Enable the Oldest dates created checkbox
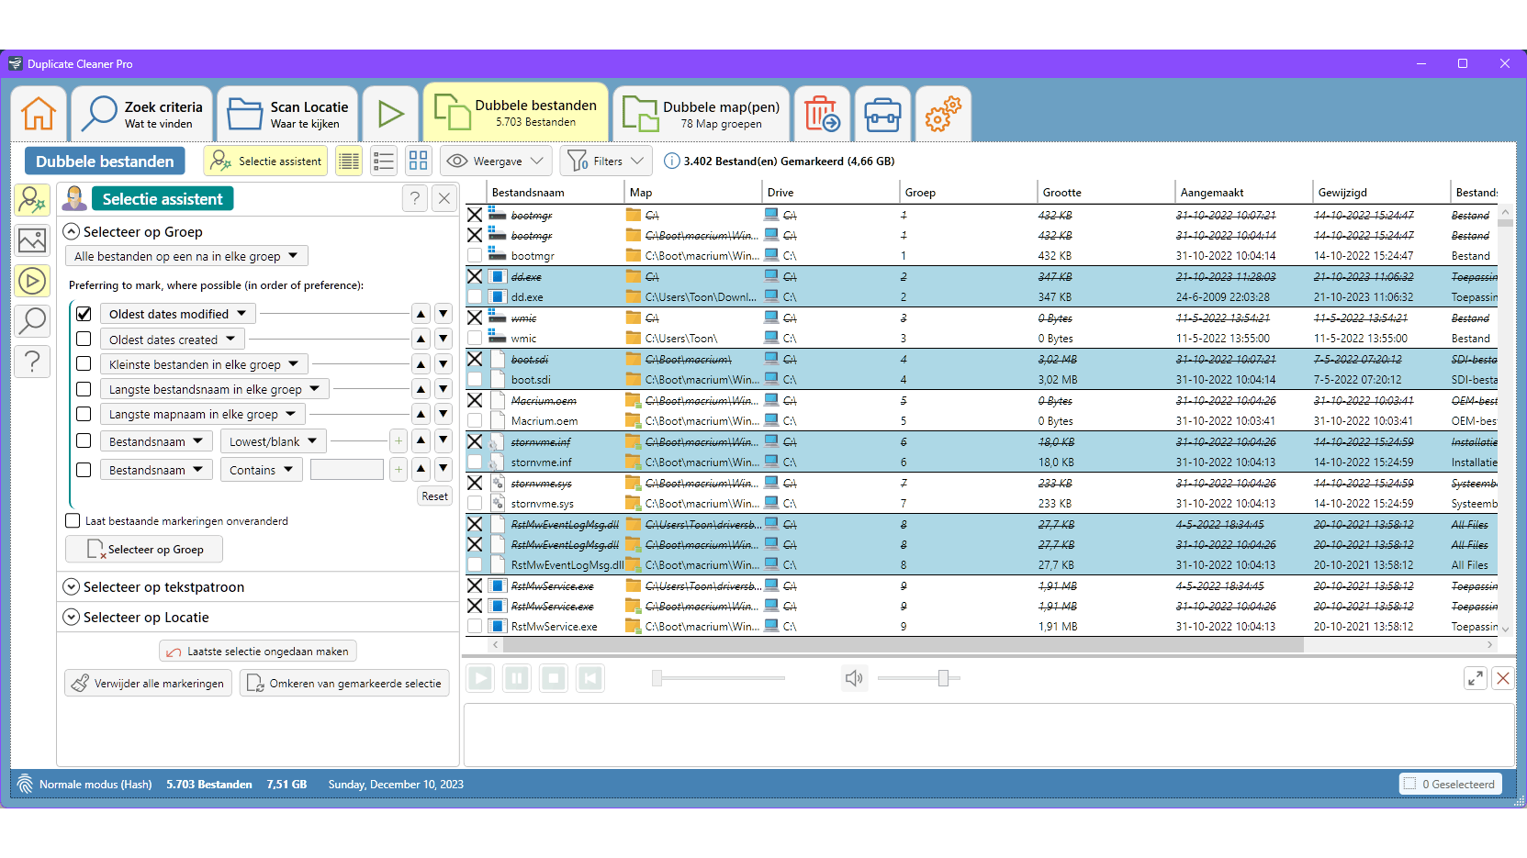Screen dimensions: 1527x858 tap(84, 339)
